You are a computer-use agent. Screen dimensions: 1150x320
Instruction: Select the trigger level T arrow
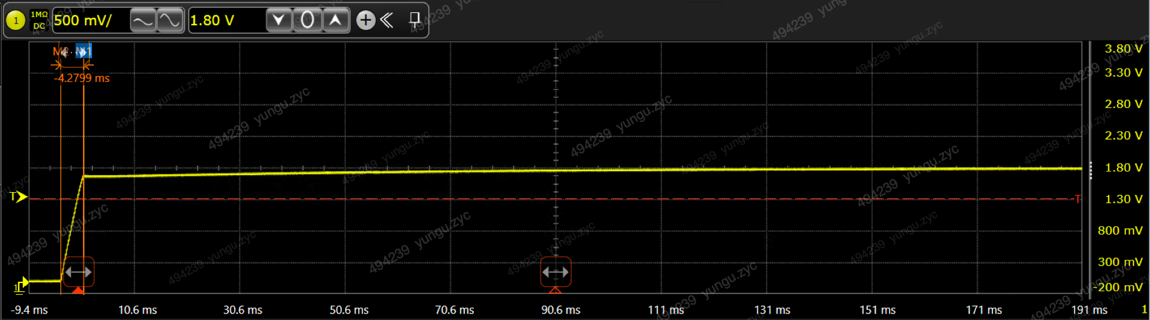tap(19, 197)
